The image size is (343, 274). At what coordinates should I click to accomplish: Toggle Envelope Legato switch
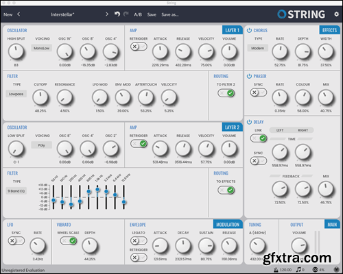tap(139, 240)
